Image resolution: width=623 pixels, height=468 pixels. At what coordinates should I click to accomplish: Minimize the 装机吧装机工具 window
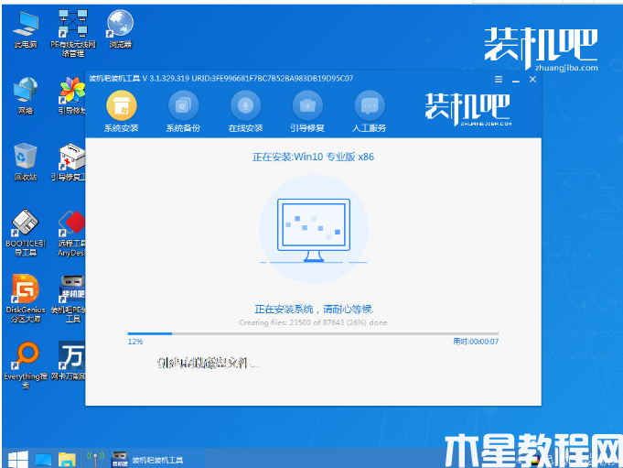point(516,80)
